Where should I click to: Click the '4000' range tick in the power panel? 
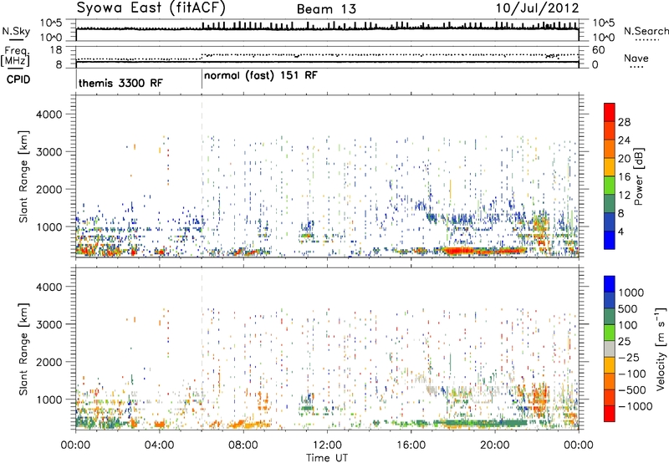[x=49, y=114]
